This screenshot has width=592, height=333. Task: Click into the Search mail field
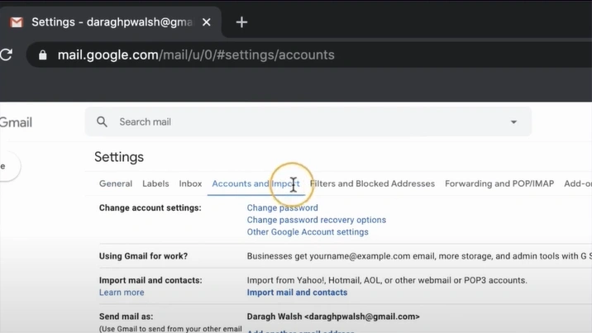pos(308,121)
